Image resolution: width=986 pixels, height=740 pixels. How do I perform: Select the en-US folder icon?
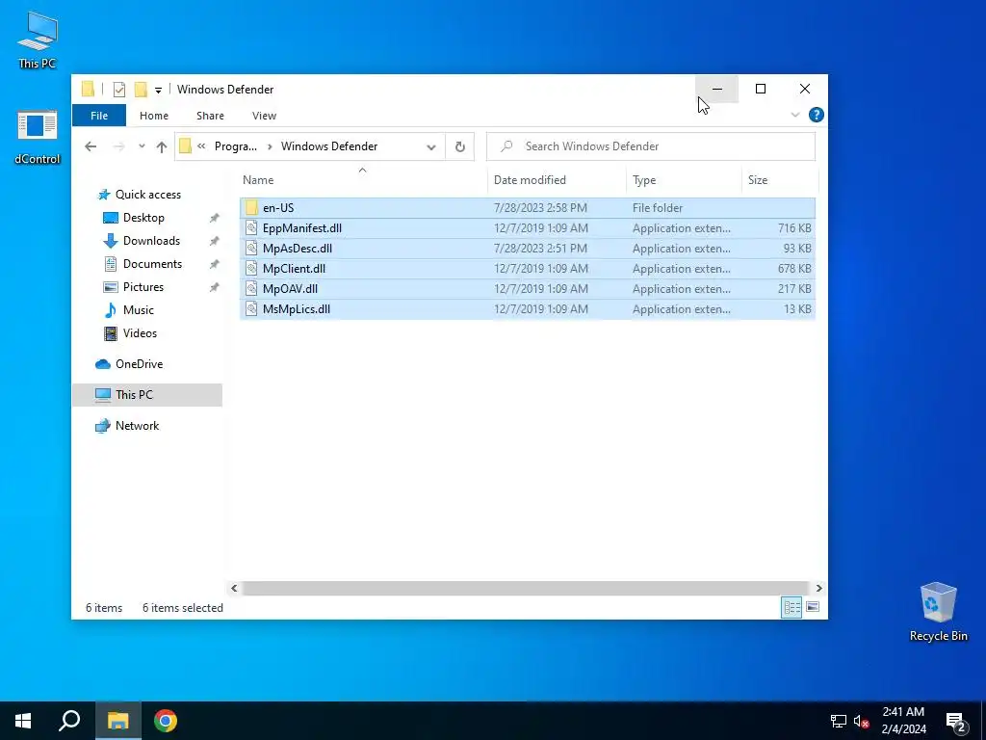pos(251,208)
